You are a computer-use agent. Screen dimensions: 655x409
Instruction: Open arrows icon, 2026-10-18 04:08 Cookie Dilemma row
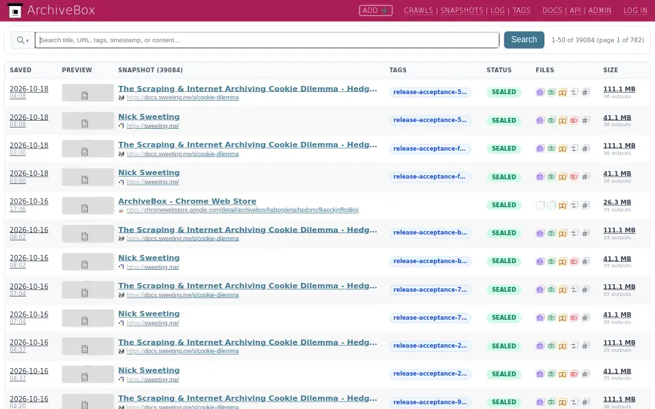pyautogui.click(x=574, y=92)
